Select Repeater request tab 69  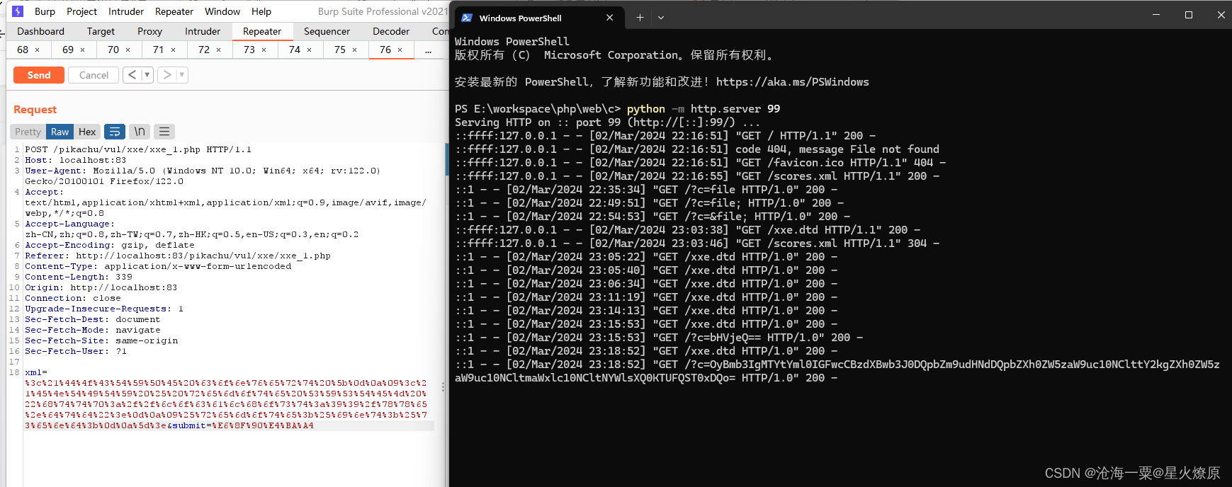coord(68,50)
